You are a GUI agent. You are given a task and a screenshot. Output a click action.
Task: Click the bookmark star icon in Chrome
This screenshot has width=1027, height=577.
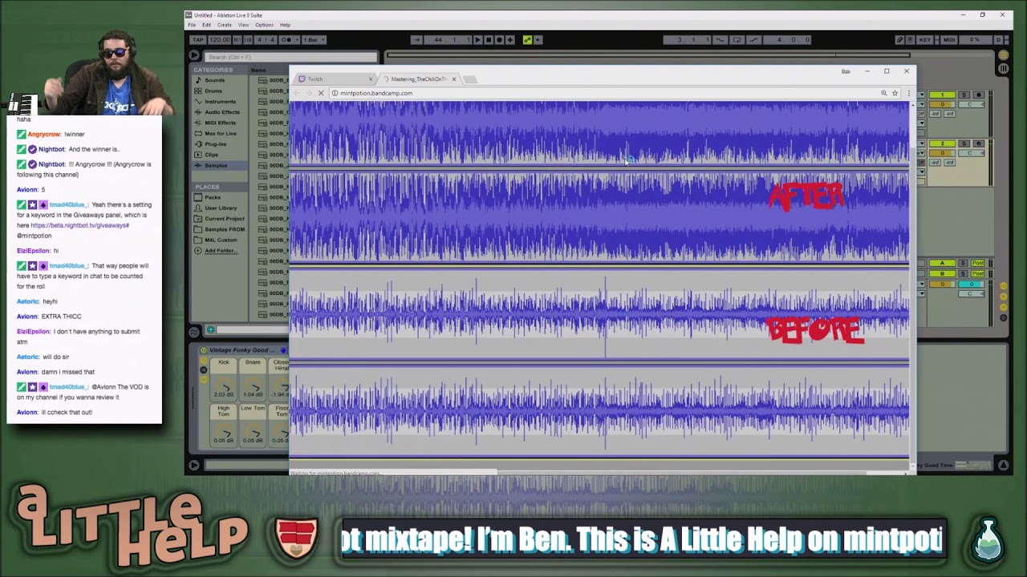pos(895,93)
